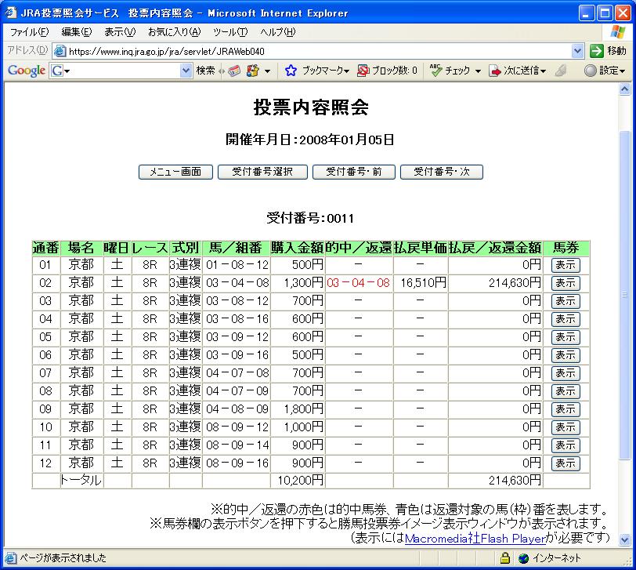Click 表示 button for row 07
This screenshot has height=570, width=636.
[566, 373]
